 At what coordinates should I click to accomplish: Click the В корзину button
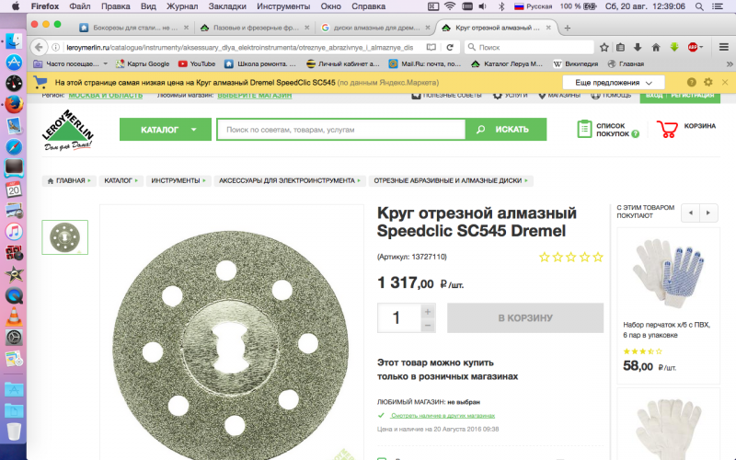point(524,318)
